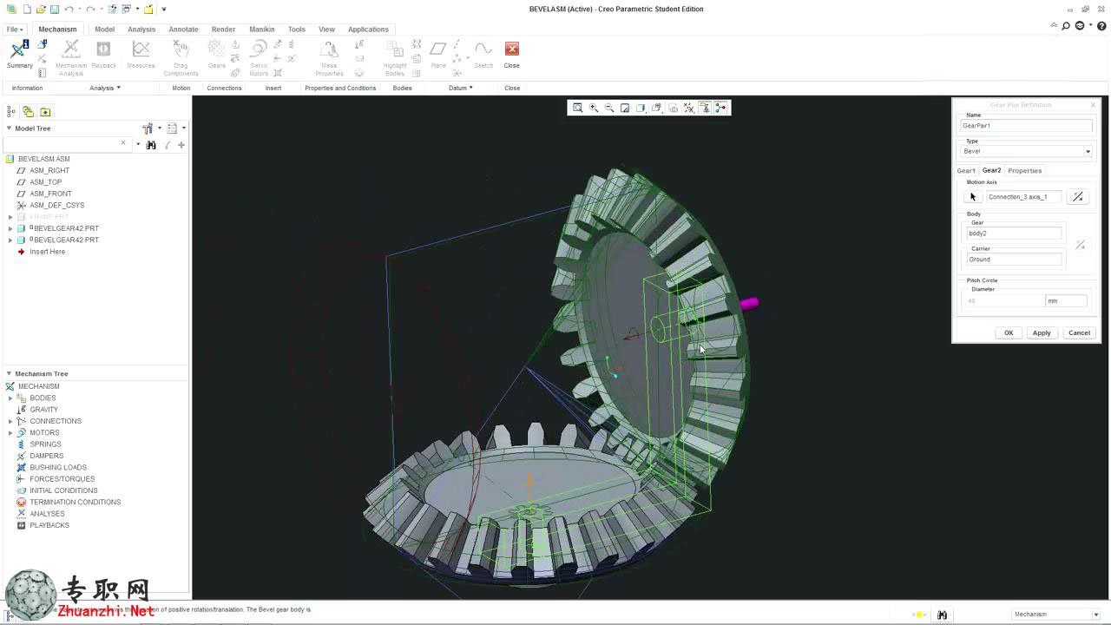The image size is (1111, 625).
Task: Click flip direction button beside Connection_3.axis_1
Action: pyautogui.click(x=1078, y=197)
